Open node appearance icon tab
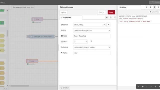Image resolution: width=160 pixels, height=90 pixels. click(114, 17)
